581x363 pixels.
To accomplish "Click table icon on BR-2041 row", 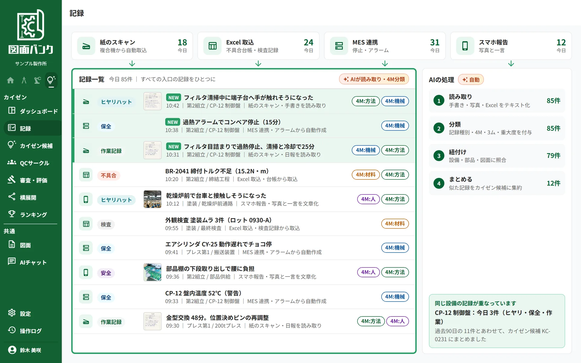I will coord(86,175).
